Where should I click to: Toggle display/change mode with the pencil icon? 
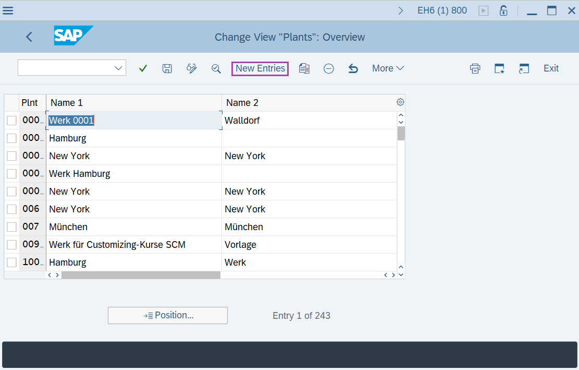[x=191, y=68]
